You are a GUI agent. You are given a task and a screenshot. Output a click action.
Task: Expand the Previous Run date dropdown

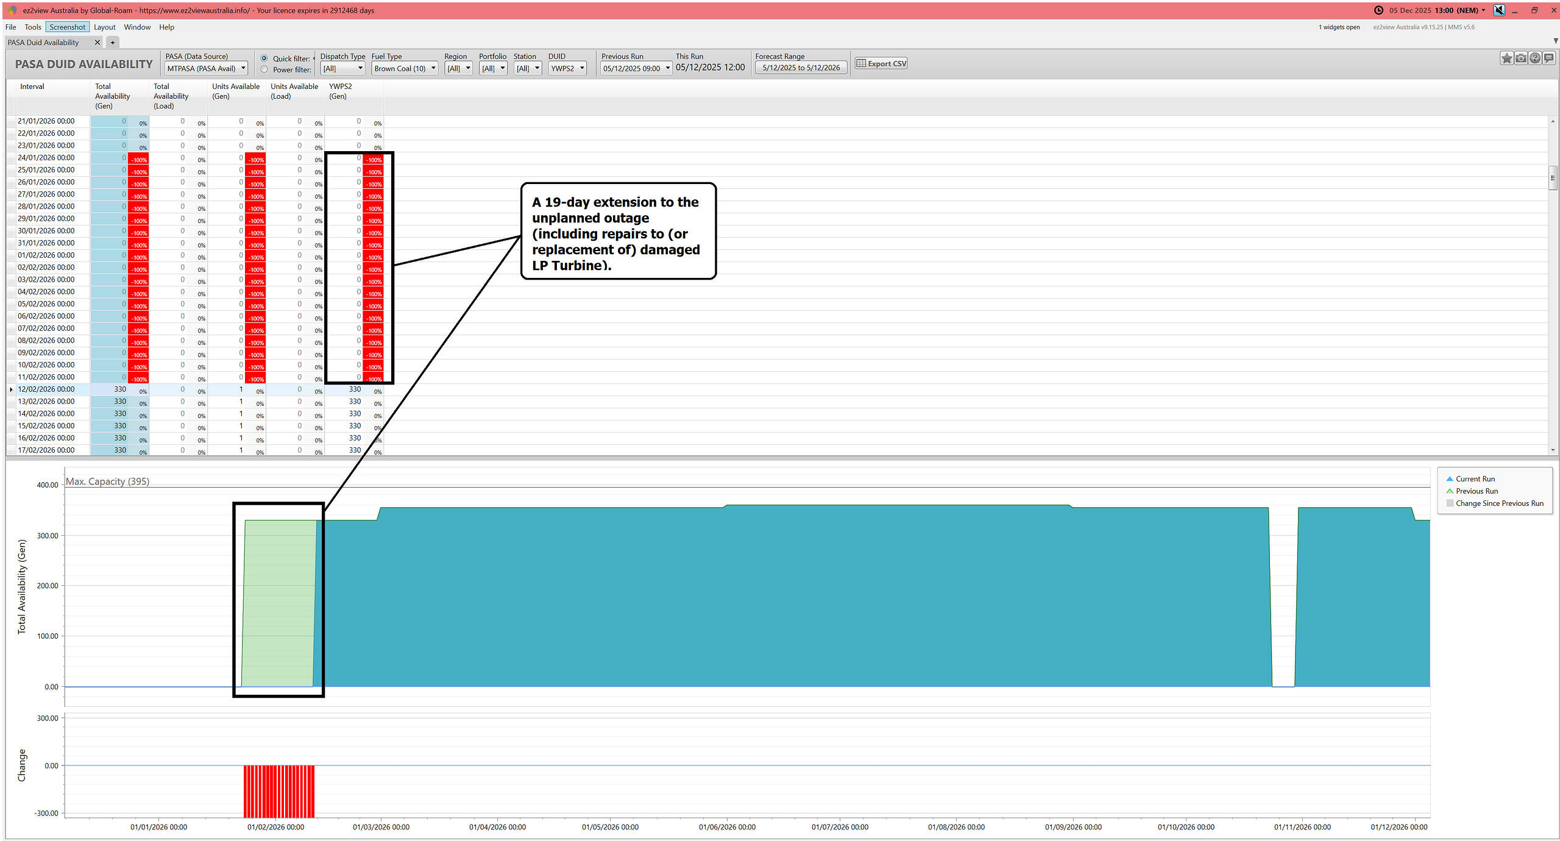click(x=636, y=68)
